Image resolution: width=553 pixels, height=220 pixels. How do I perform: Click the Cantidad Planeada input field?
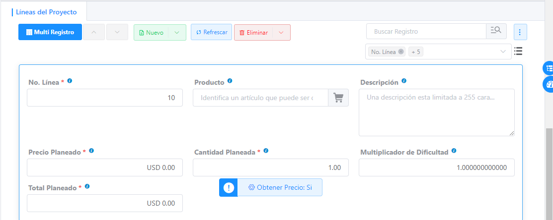pyautogui.click(x=270, y=167)
